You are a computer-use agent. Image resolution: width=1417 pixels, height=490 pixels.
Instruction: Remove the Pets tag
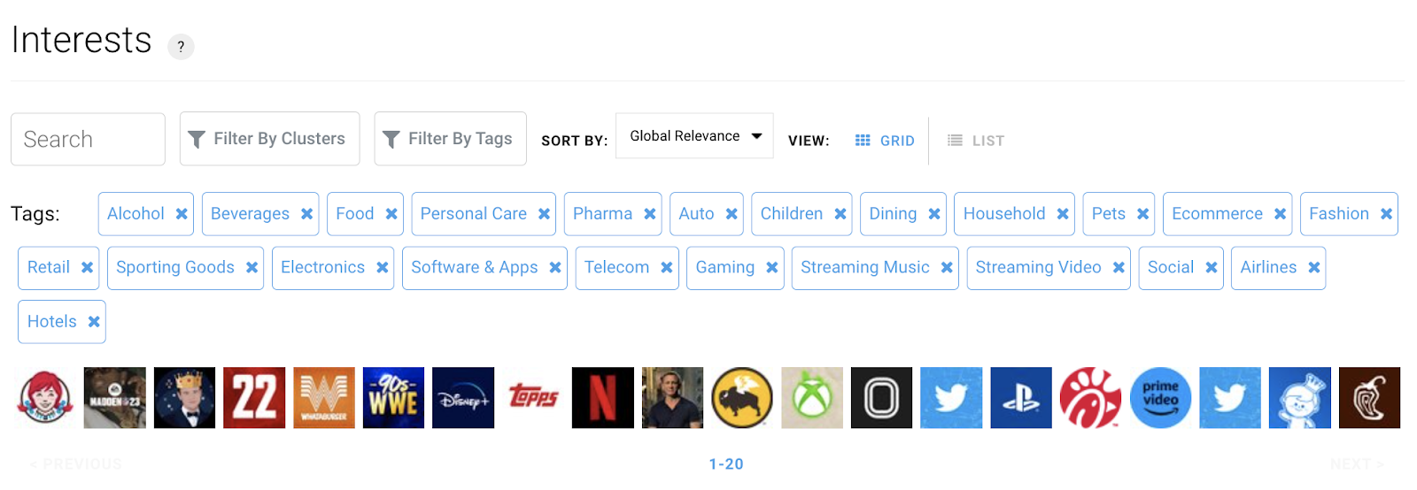(1143, 214)
